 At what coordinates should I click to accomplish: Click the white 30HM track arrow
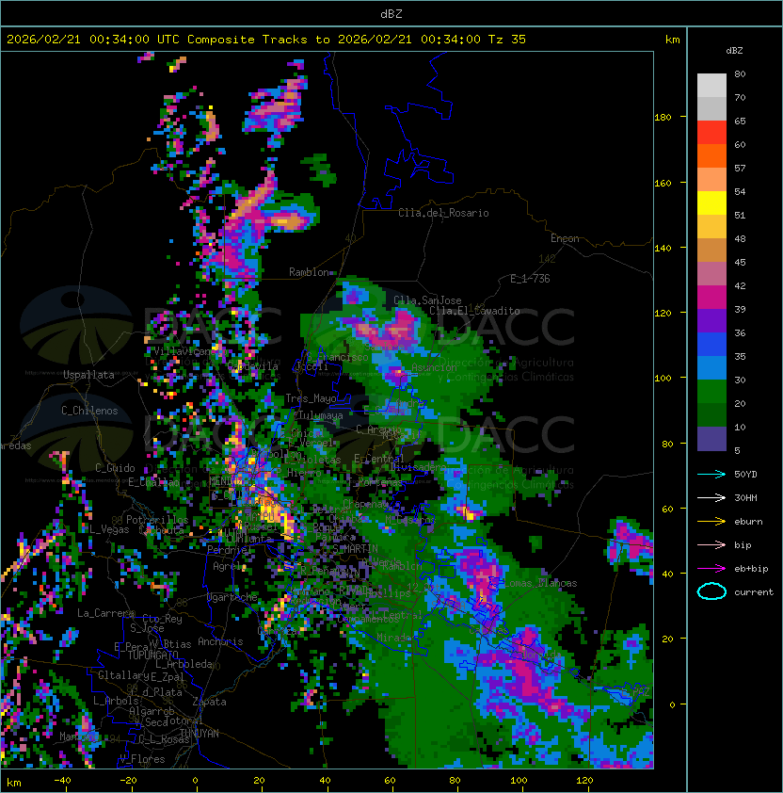(711, 497)
